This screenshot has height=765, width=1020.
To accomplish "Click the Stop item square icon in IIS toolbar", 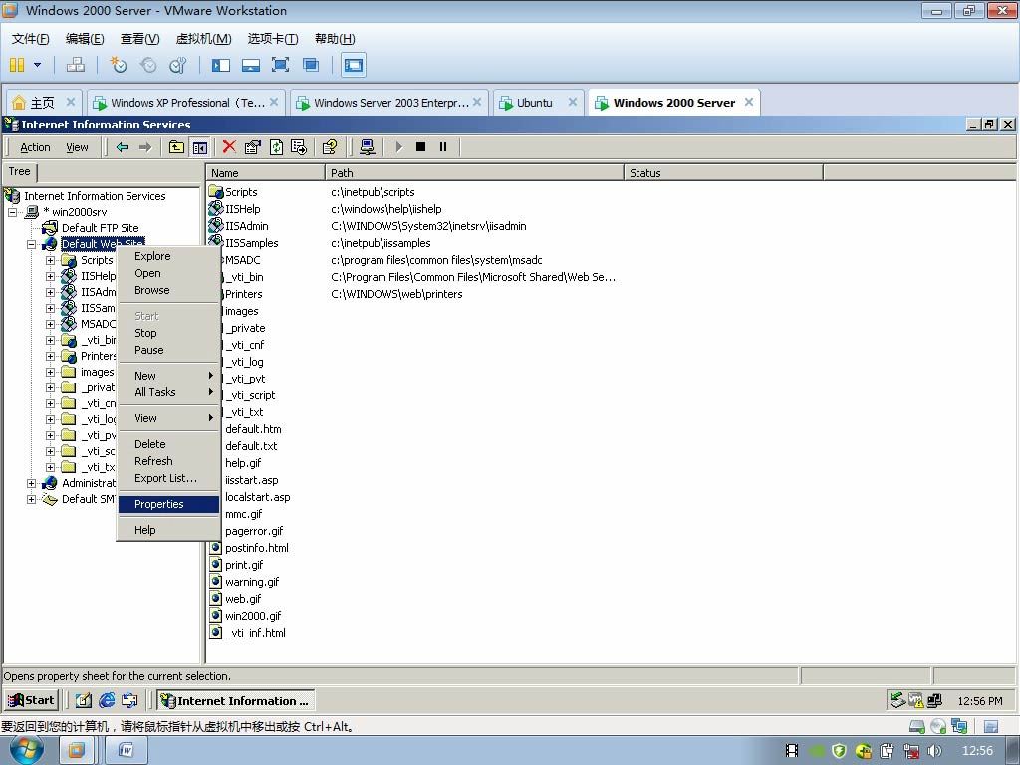I will tap(421, 147).
